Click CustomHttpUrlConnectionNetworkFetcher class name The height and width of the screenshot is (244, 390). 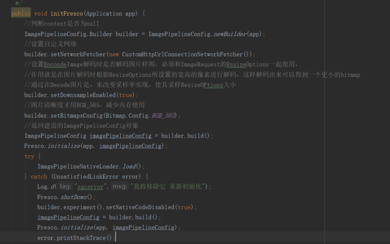click(182, 54)
